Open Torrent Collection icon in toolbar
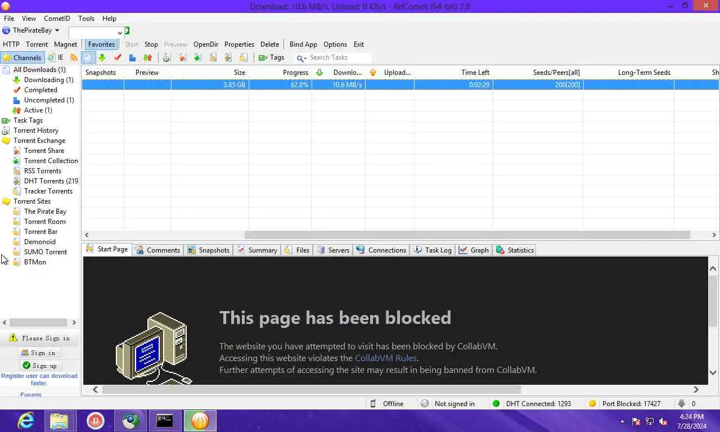Image resolution: width=720 pixels, height=432 pixels. (197, 57)
